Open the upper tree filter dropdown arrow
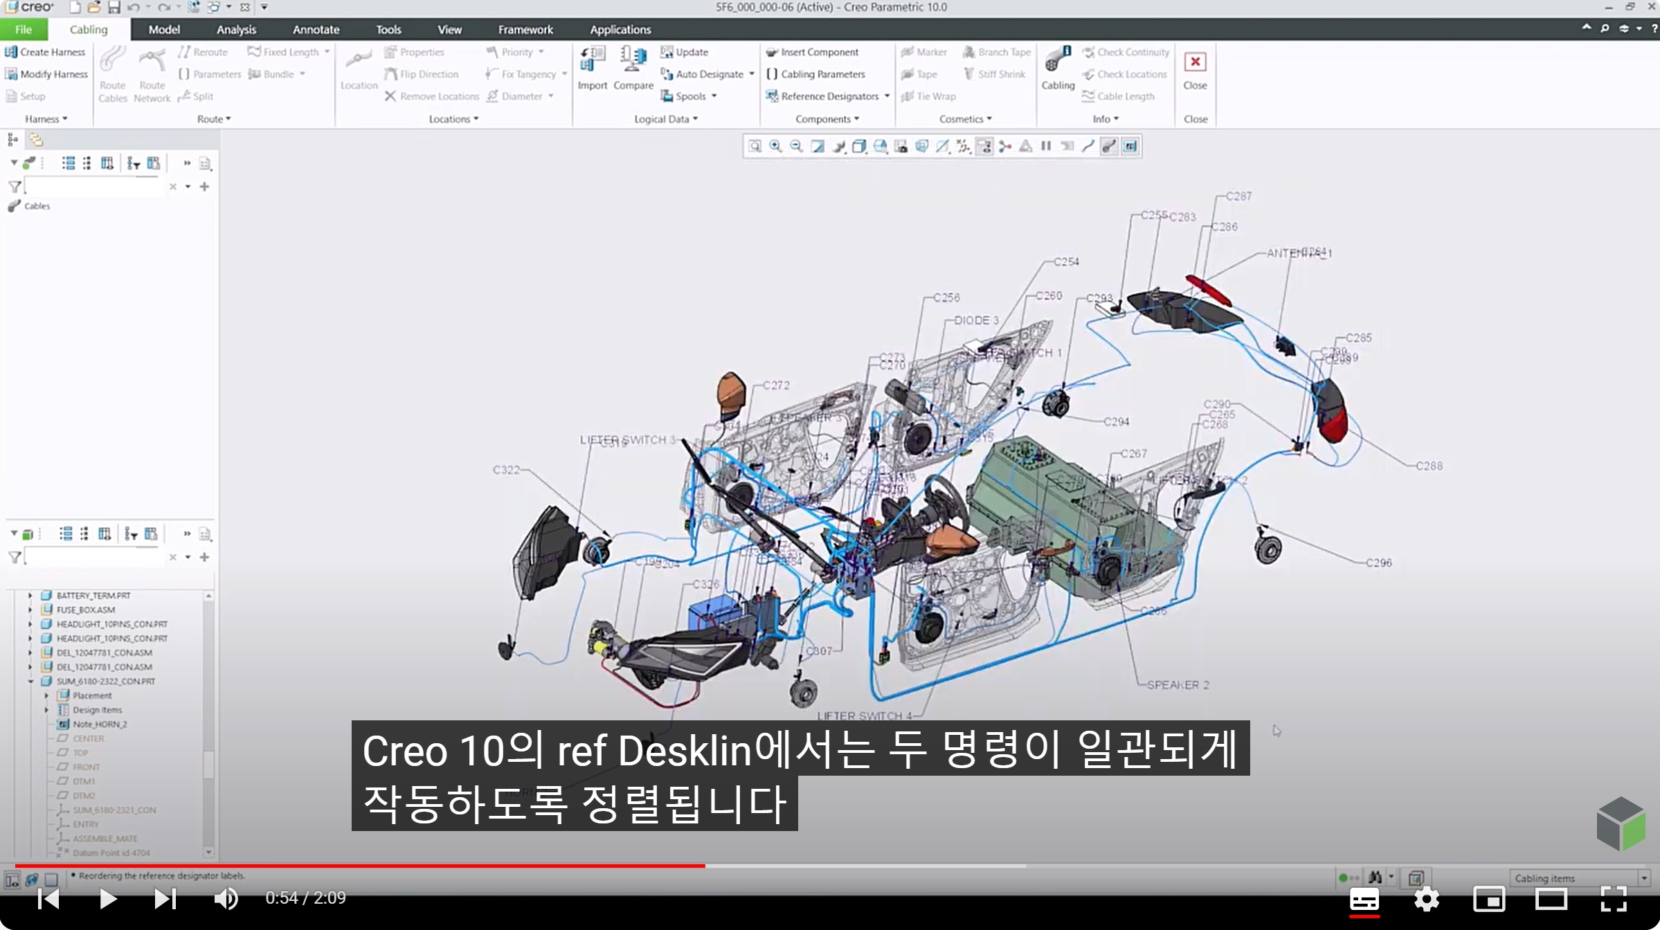 pyautogui.click(x=188, y=186)
